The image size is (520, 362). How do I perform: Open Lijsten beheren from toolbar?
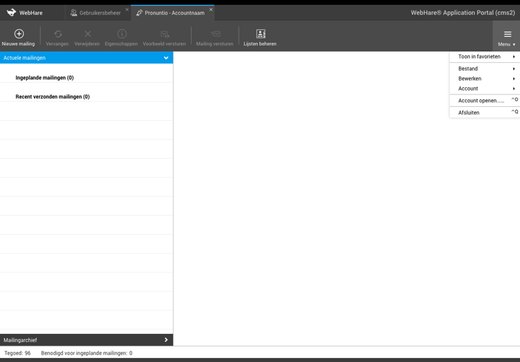click(x=260, y=34)
